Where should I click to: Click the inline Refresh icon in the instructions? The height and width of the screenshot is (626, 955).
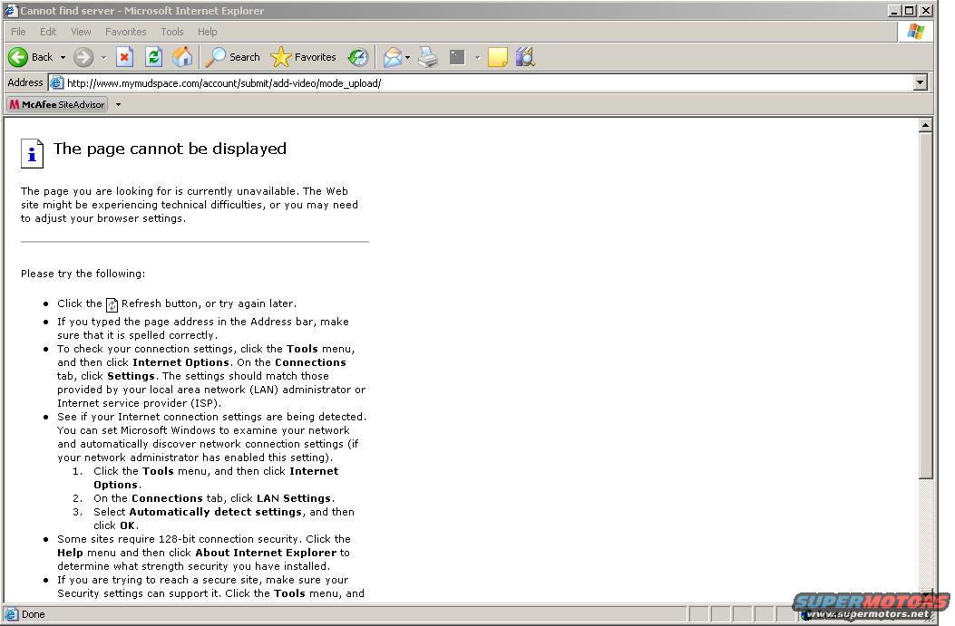point(112,304)
